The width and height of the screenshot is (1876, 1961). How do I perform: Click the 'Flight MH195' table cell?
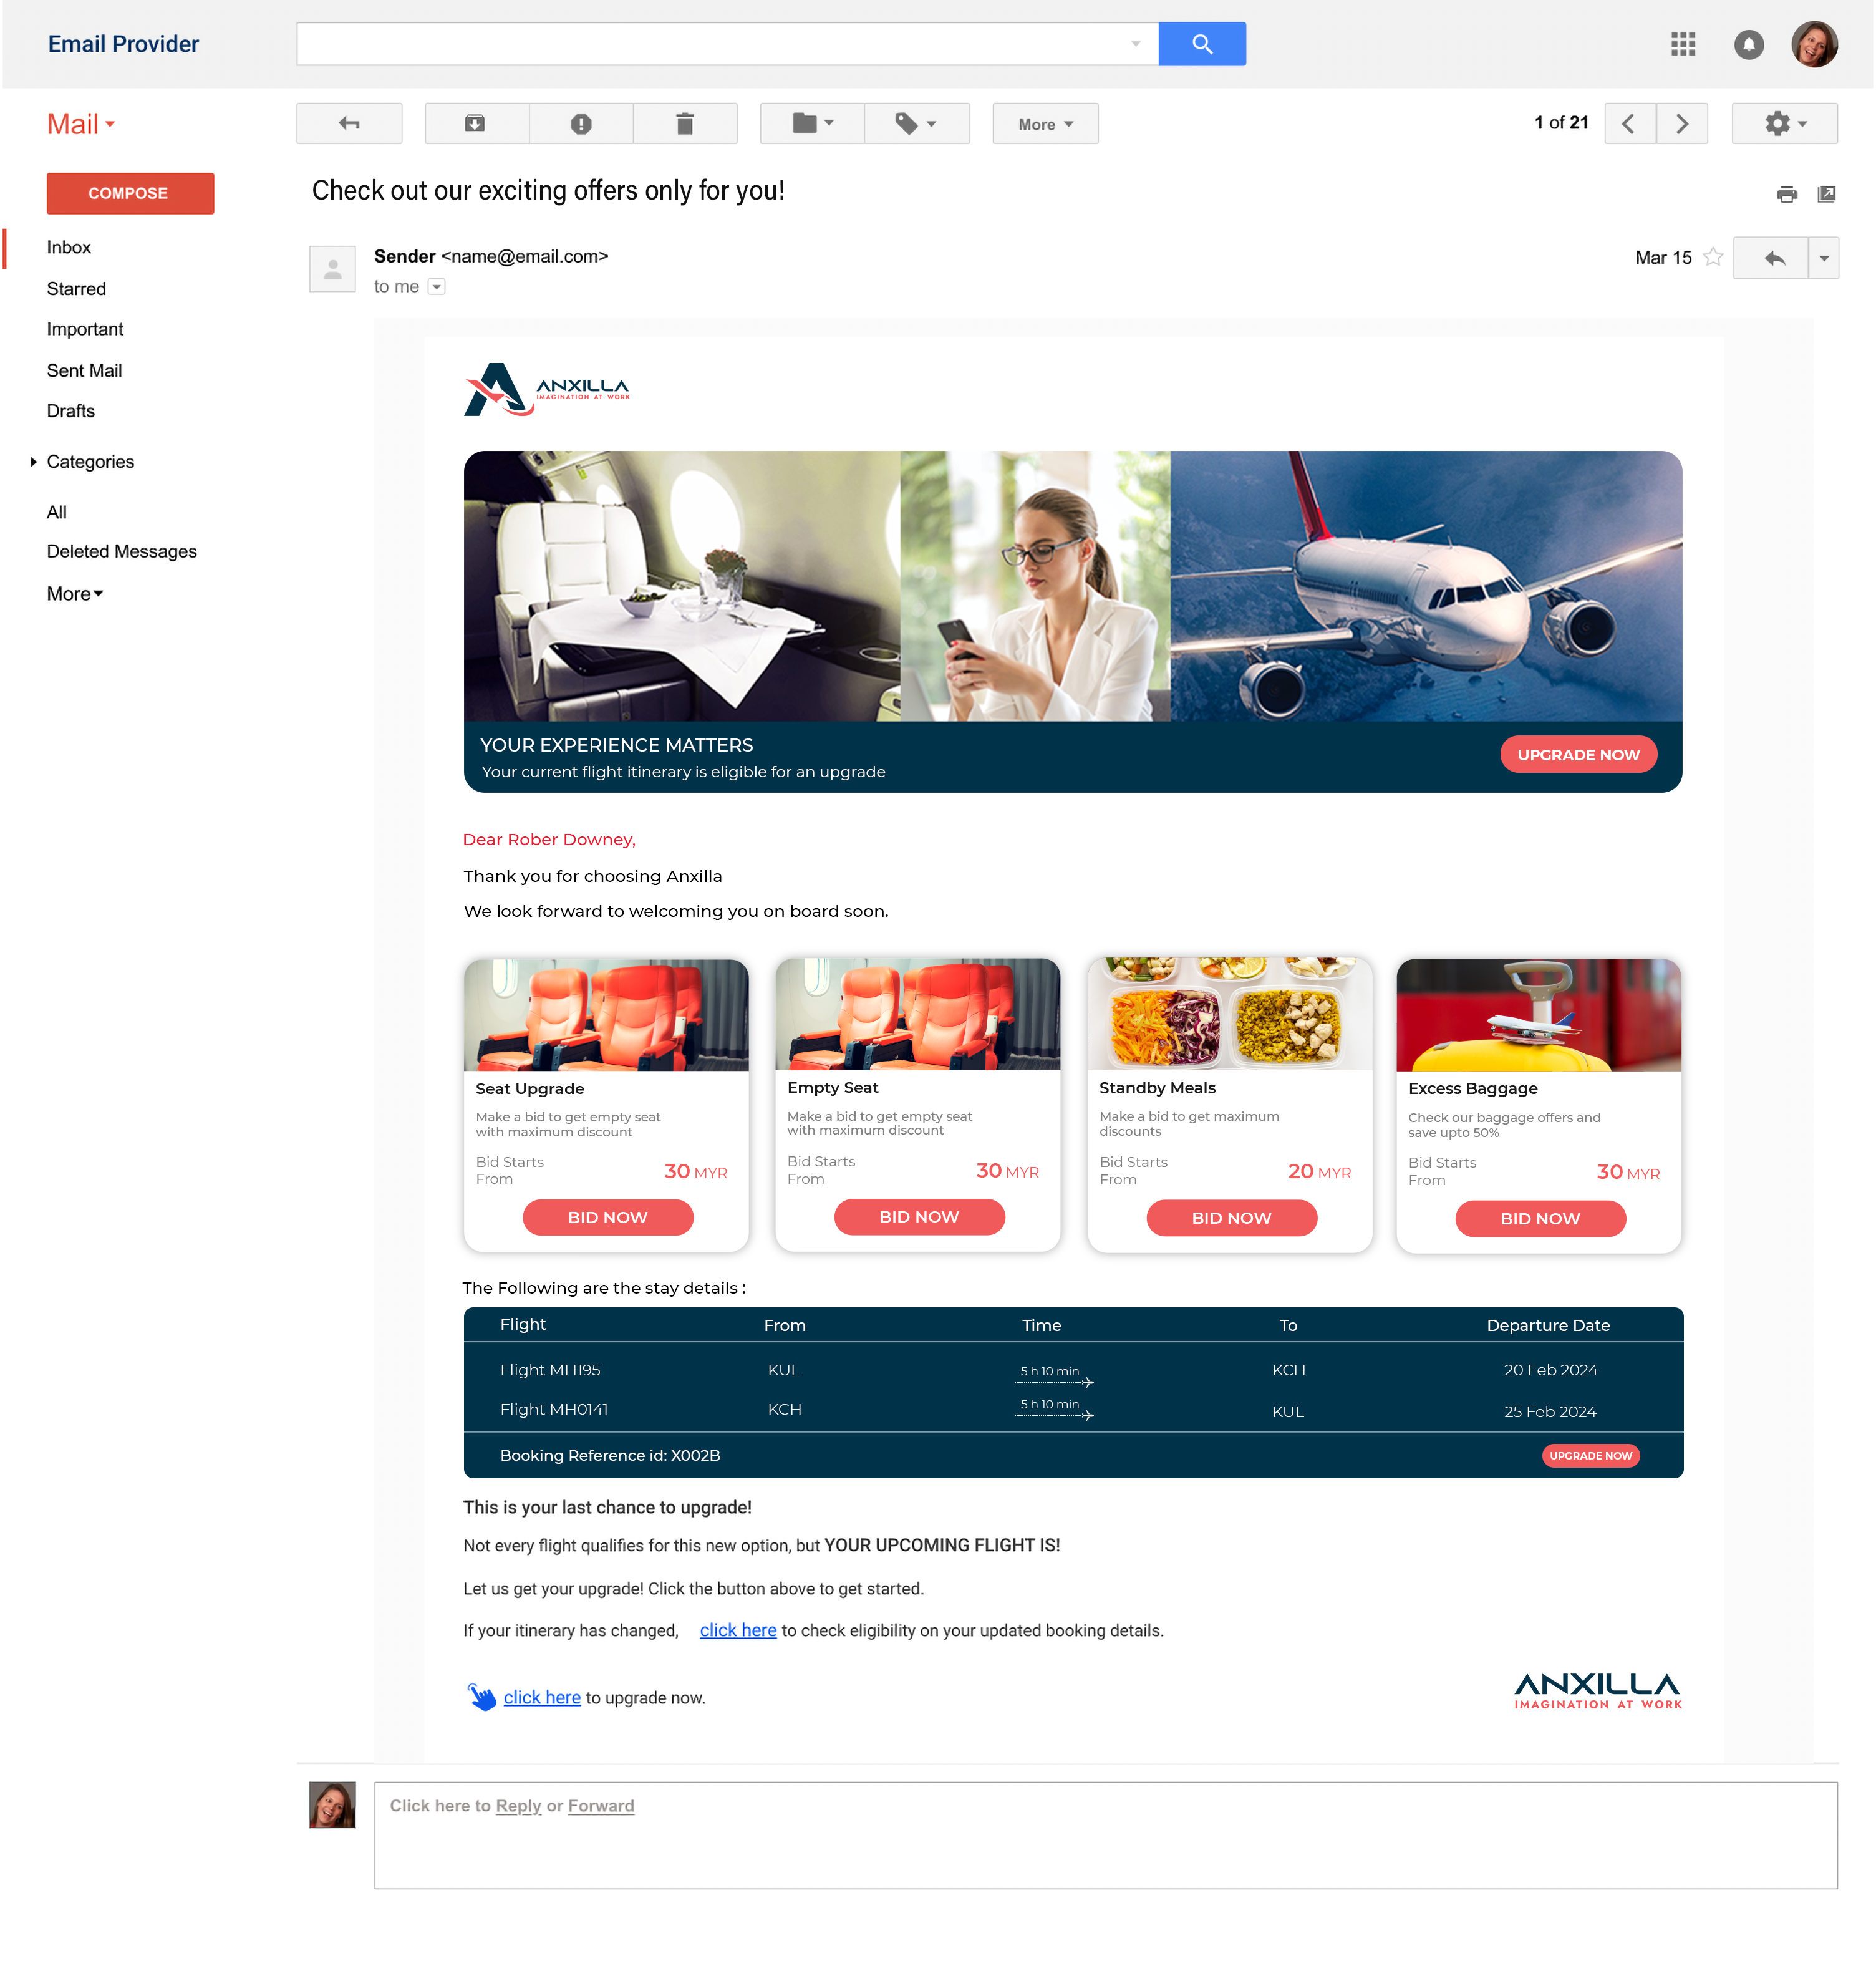coord(550,1370)
